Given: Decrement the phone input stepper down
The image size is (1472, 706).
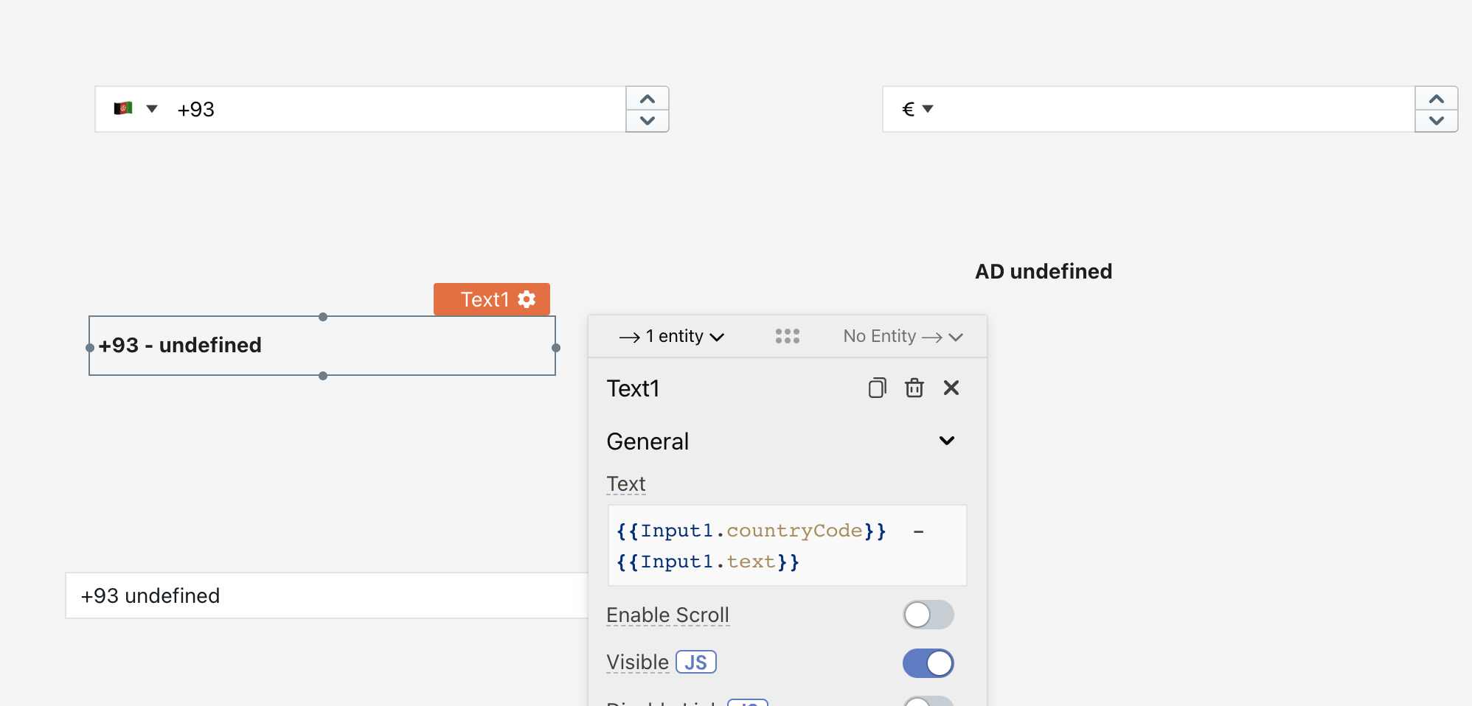Looking at the screenshot, I should (648, 121).
